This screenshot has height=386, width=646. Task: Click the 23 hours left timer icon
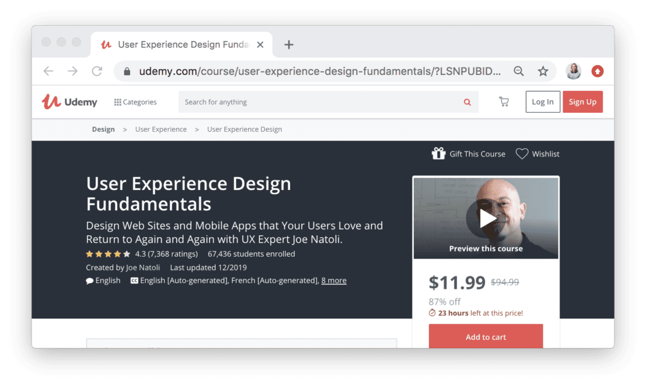click(432, 313)
